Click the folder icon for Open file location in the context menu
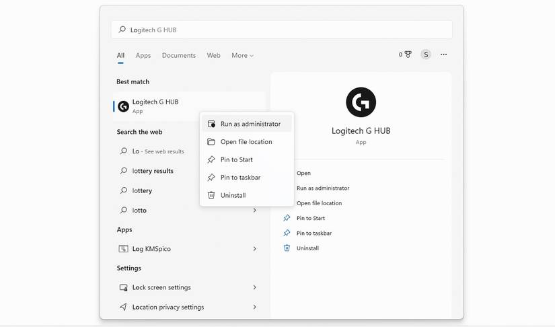Image resolution: width=555 pixels, height=327 pixels. pyautogui.click(x=211, y=142)
